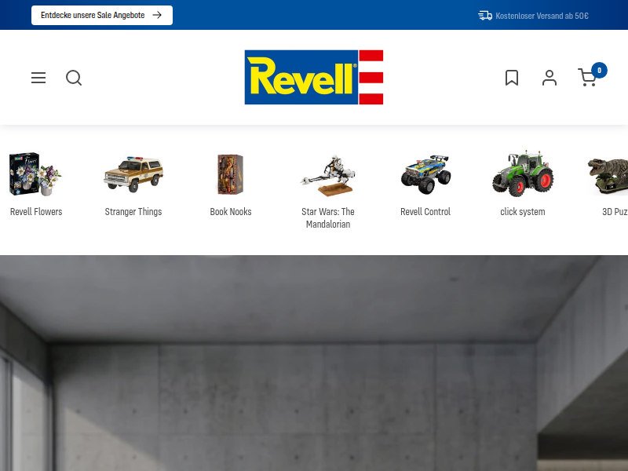Click the 3D Puzzle dinosaur thumbnail
The height and width of the screenshot is (471, 628).
[x=608, y=175]
